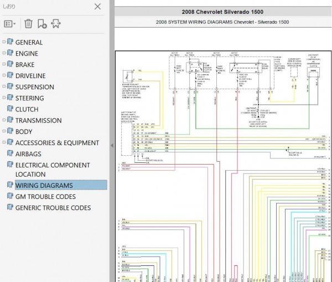Open the CLUTCH bookmark
332x282 pixels.
point(27,109)
